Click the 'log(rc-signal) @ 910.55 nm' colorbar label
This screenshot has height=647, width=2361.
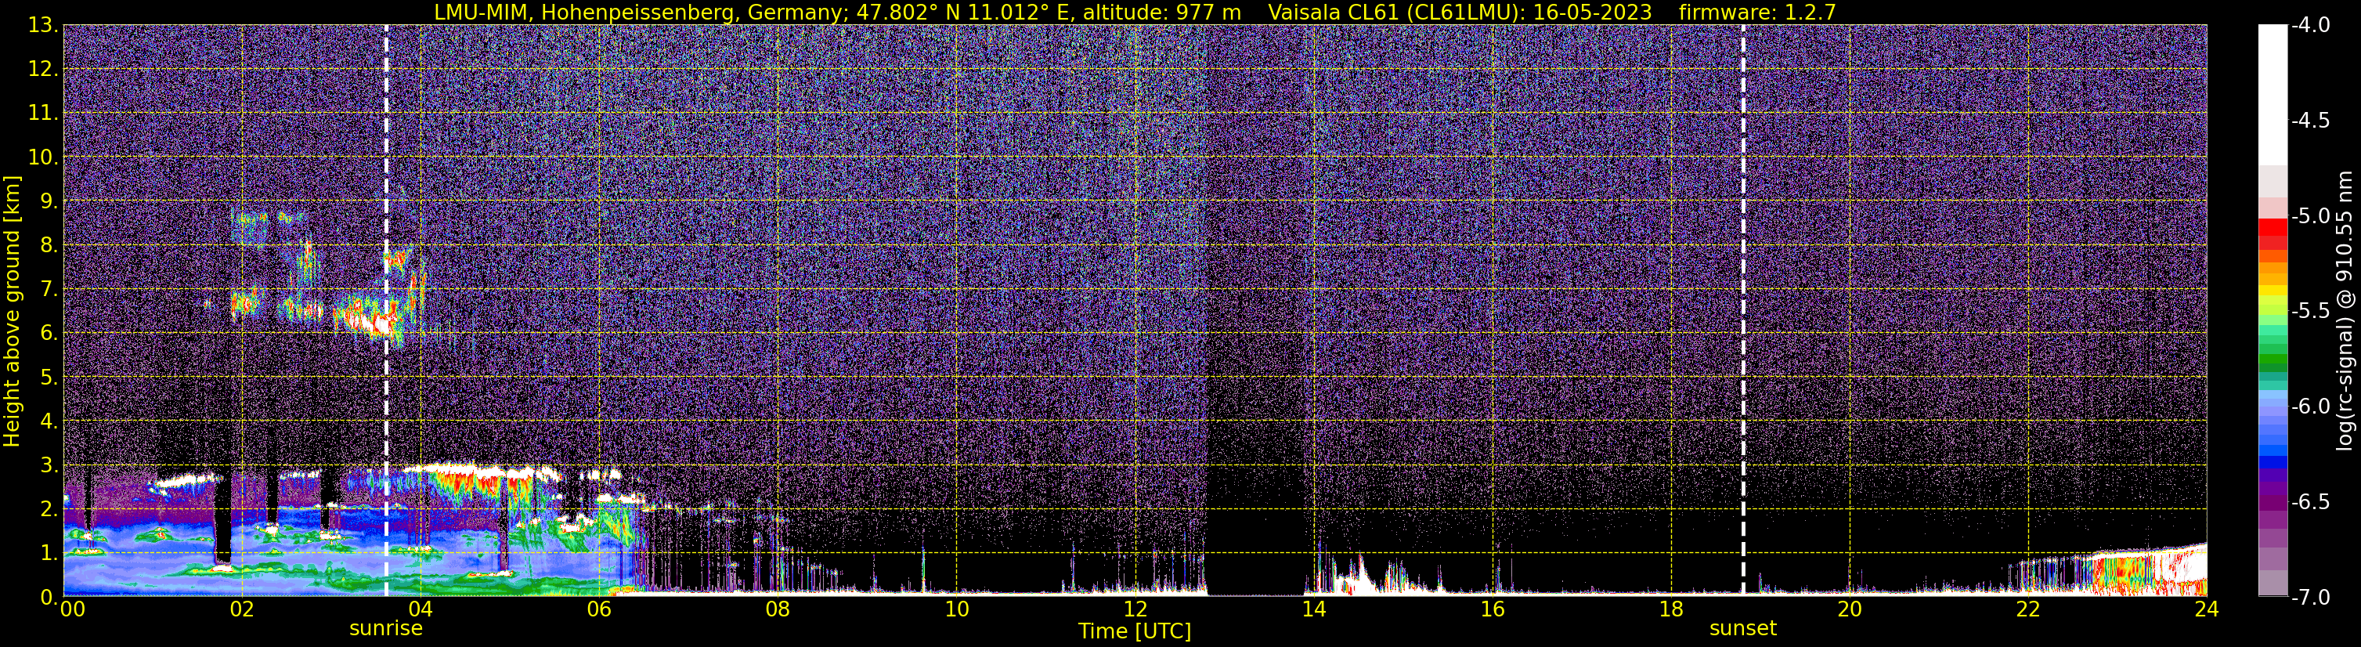(2345, 311)
